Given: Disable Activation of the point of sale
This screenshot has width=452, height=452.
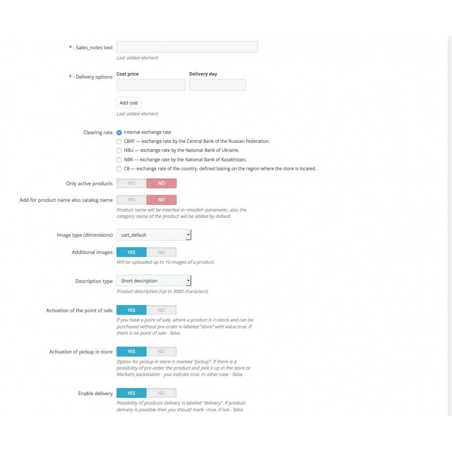Looking at the screenshot, I should click(161, 310).
